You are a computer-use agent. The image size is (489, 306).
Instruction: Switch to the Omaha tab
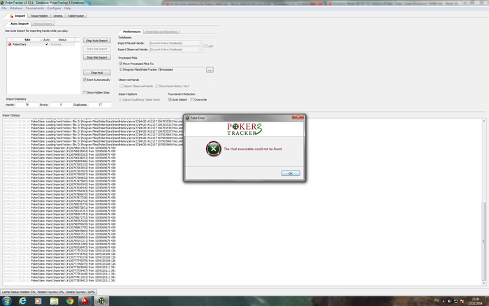(58, 15)
